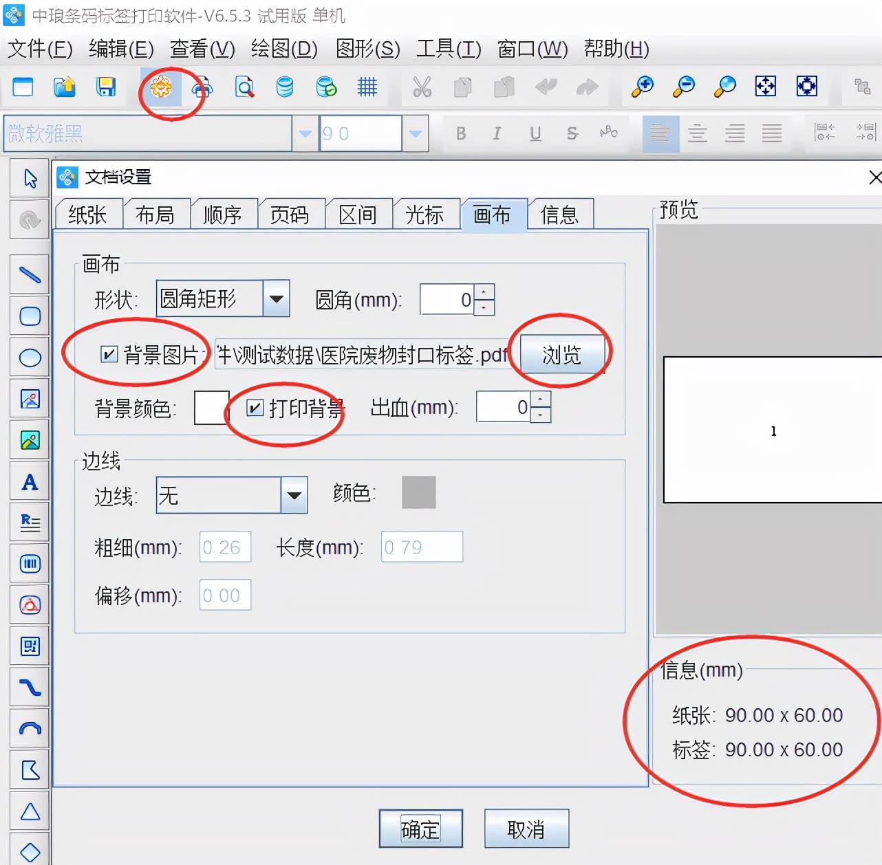882x865 pixels.
Task: Toggle underline text formatting
Action: [x=535, y=133]
